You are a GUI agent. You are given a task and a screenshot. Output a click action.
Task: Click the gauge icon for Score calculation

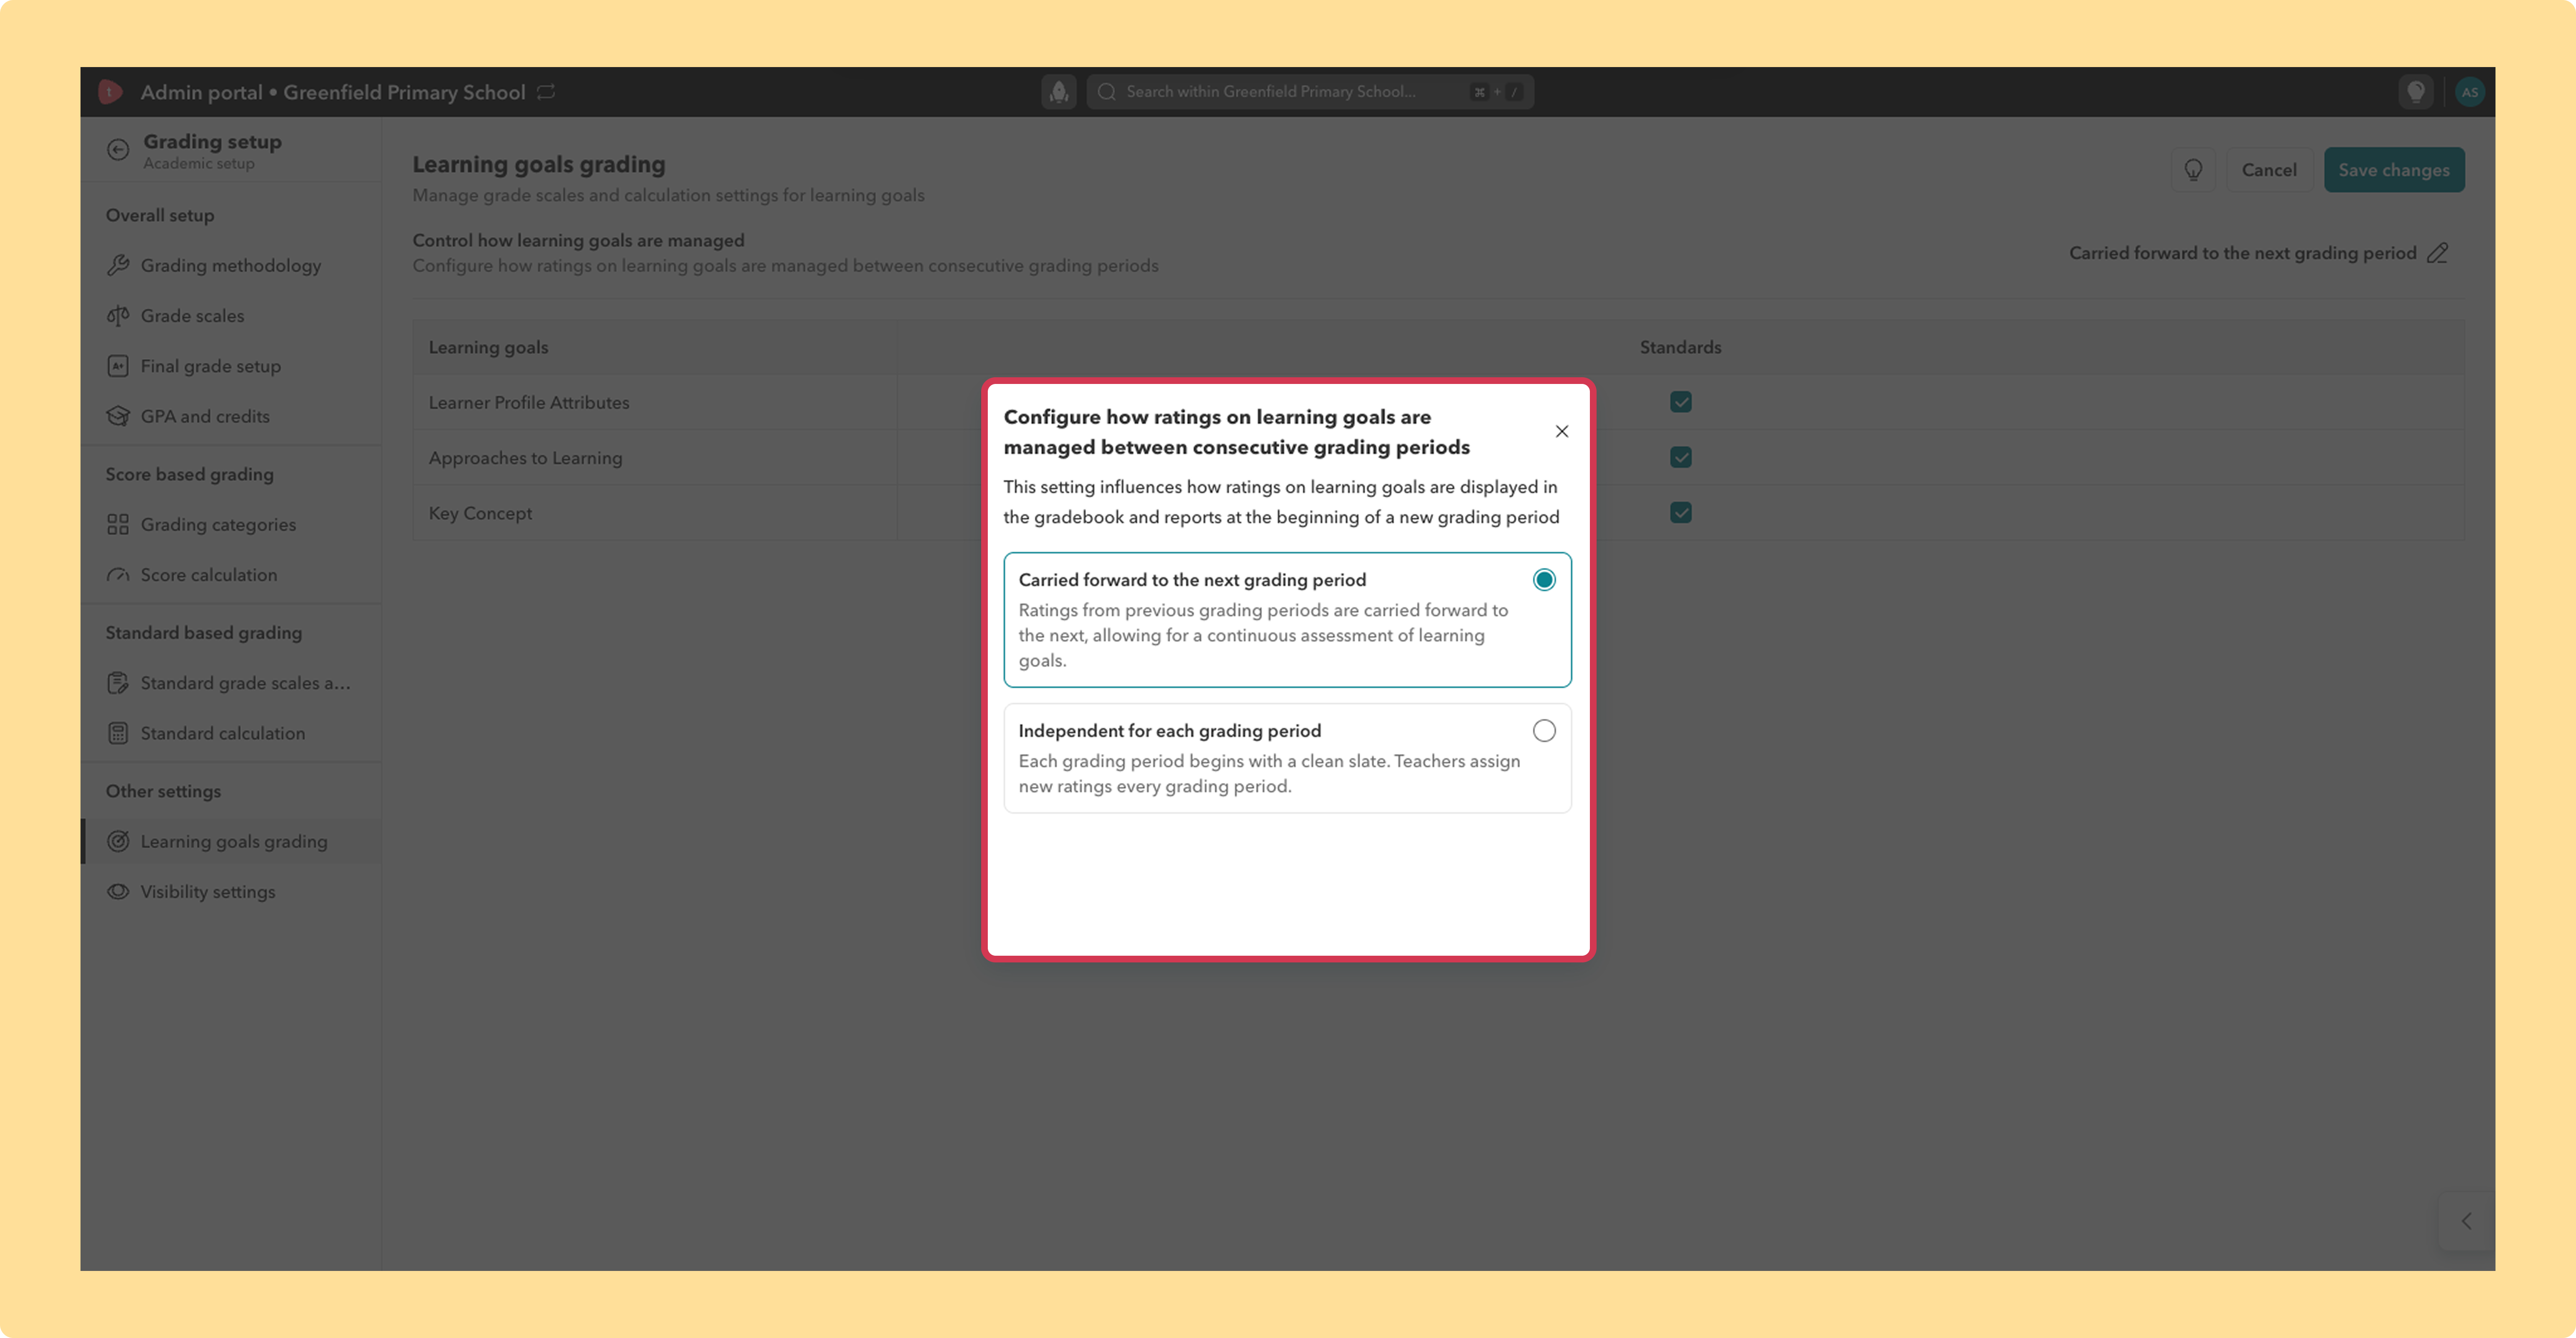point(118,575)
